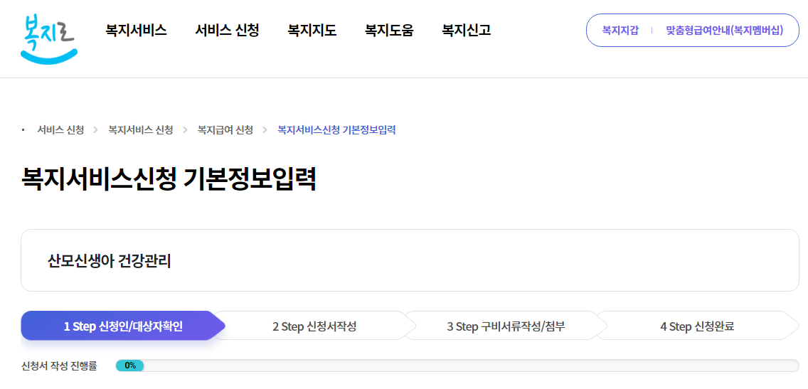Click the 복지로 logo

[49, 38]
